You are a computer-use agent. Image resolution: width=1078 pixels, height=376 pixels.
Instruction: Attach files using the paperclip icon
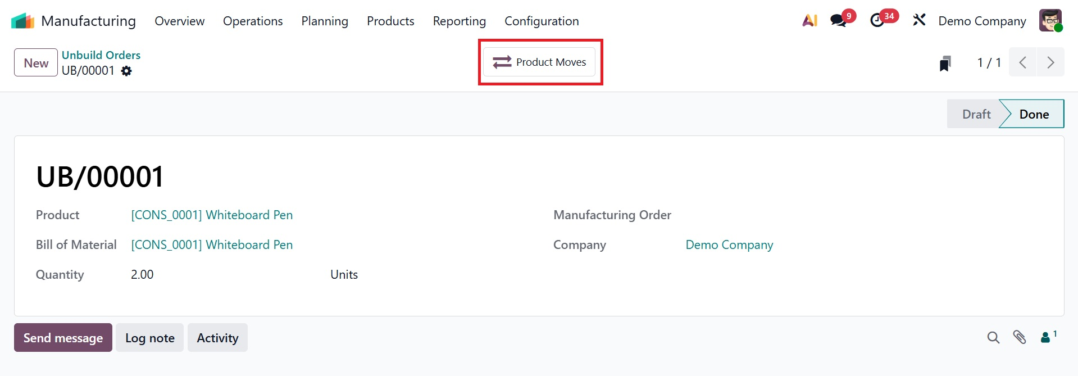click(x=1020, y=337)
